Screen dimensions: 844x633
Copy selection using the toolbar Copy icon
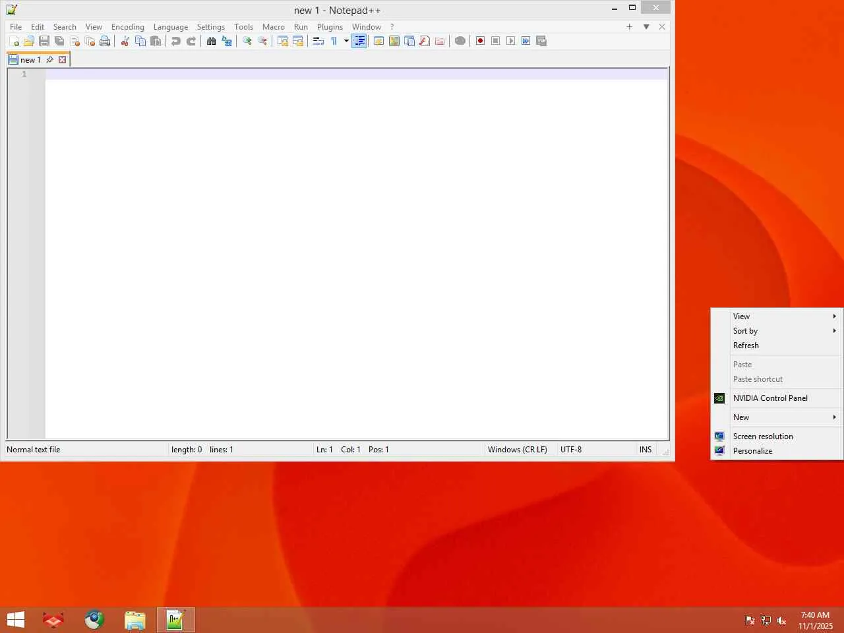(x=140, y=41)
